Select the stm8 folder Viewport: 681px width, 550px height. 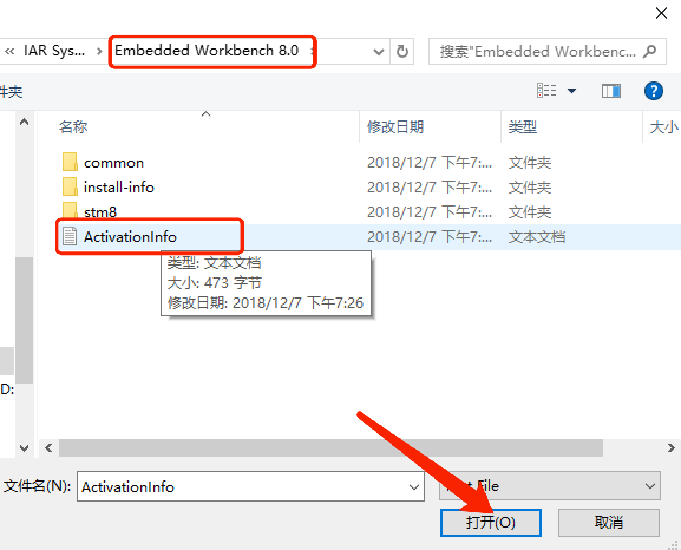pos(100,212)
